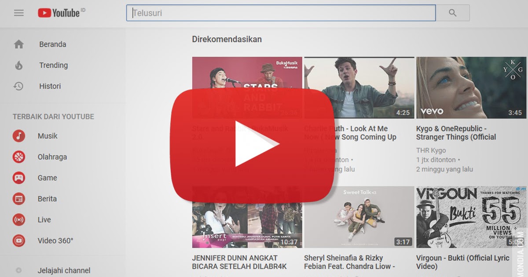Click the Direkomendasikan heading
Image resolution: width=528 pixels, height=277 pixels.
click(227, 39)
